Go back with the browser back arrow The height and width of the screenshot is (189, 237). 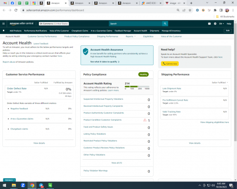(x=4, y=10)
